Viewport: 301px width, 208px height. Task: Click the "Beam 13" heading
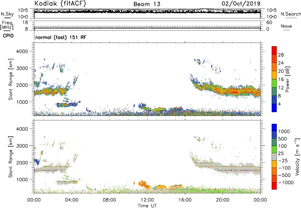coord(147,4)
